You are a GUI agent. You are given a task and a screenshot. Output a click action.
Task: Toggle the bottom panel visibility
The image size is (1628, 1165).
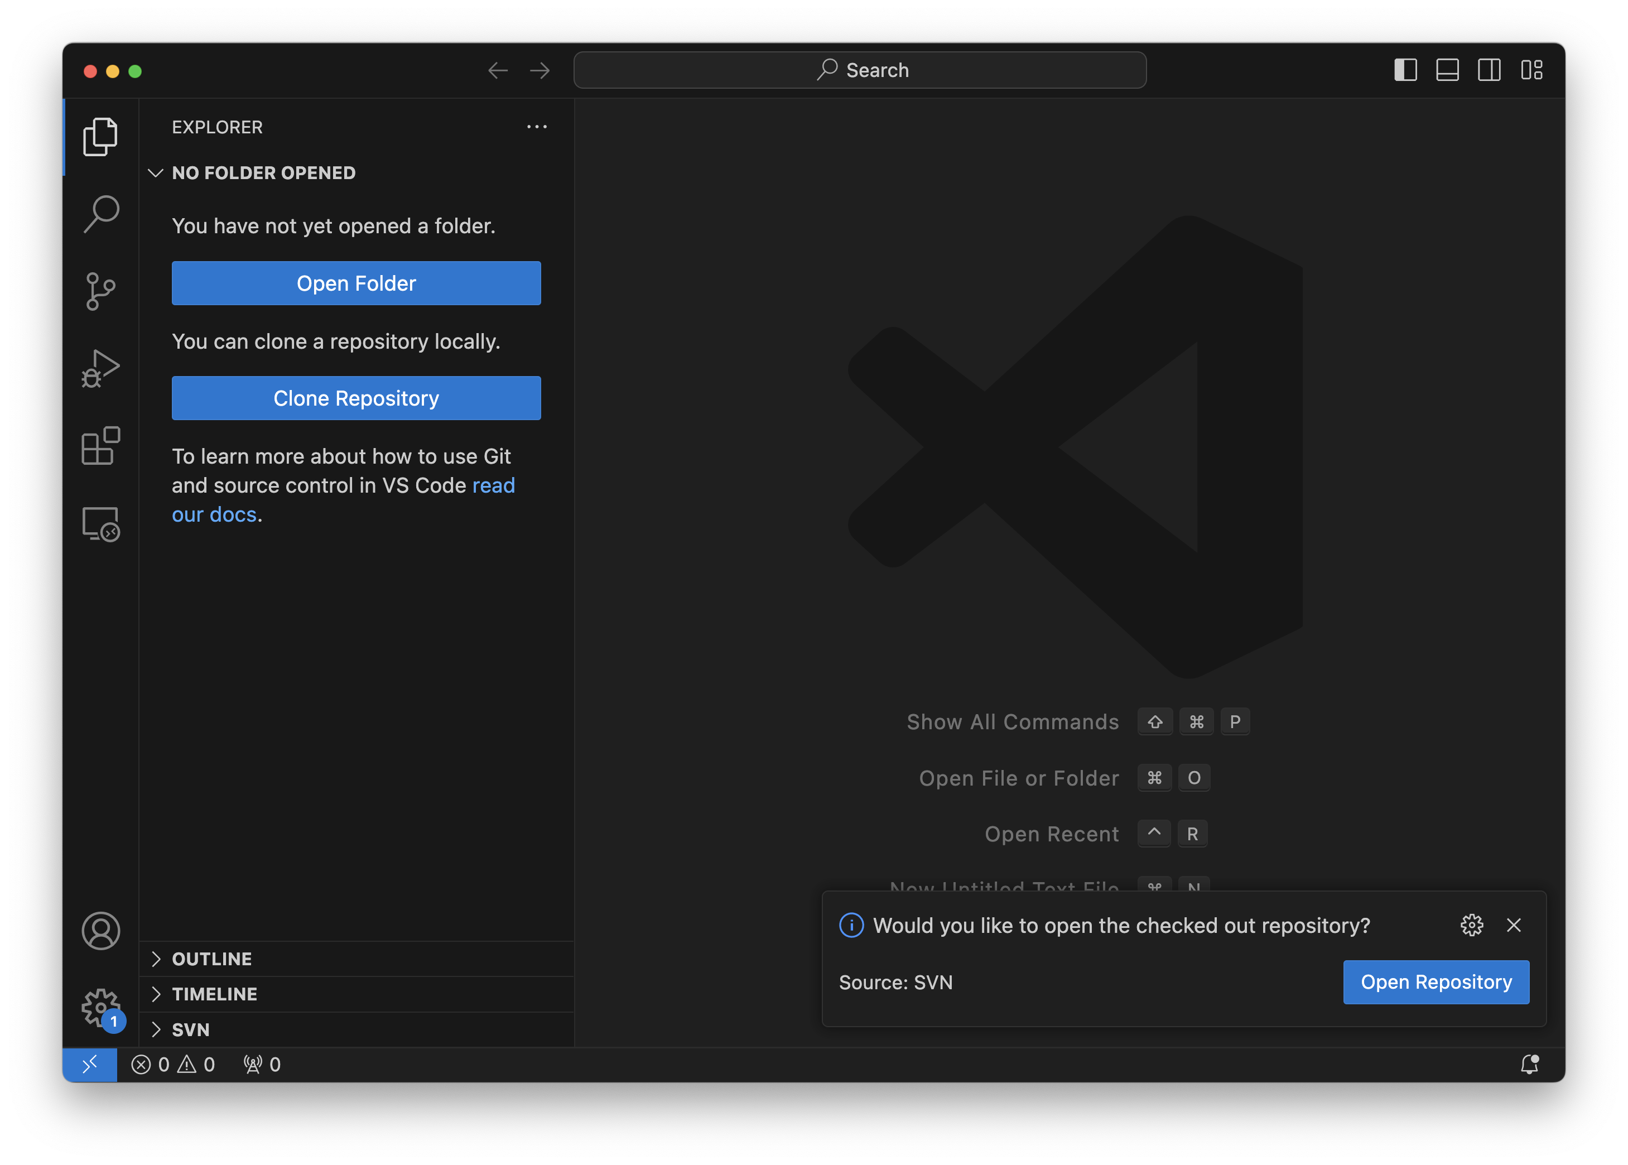coord(1447,70)
